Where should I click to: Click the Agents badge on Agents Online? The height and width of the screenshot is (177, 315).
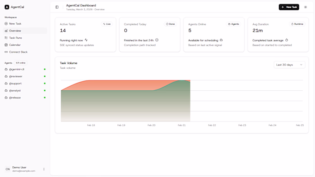pos(234,24)
